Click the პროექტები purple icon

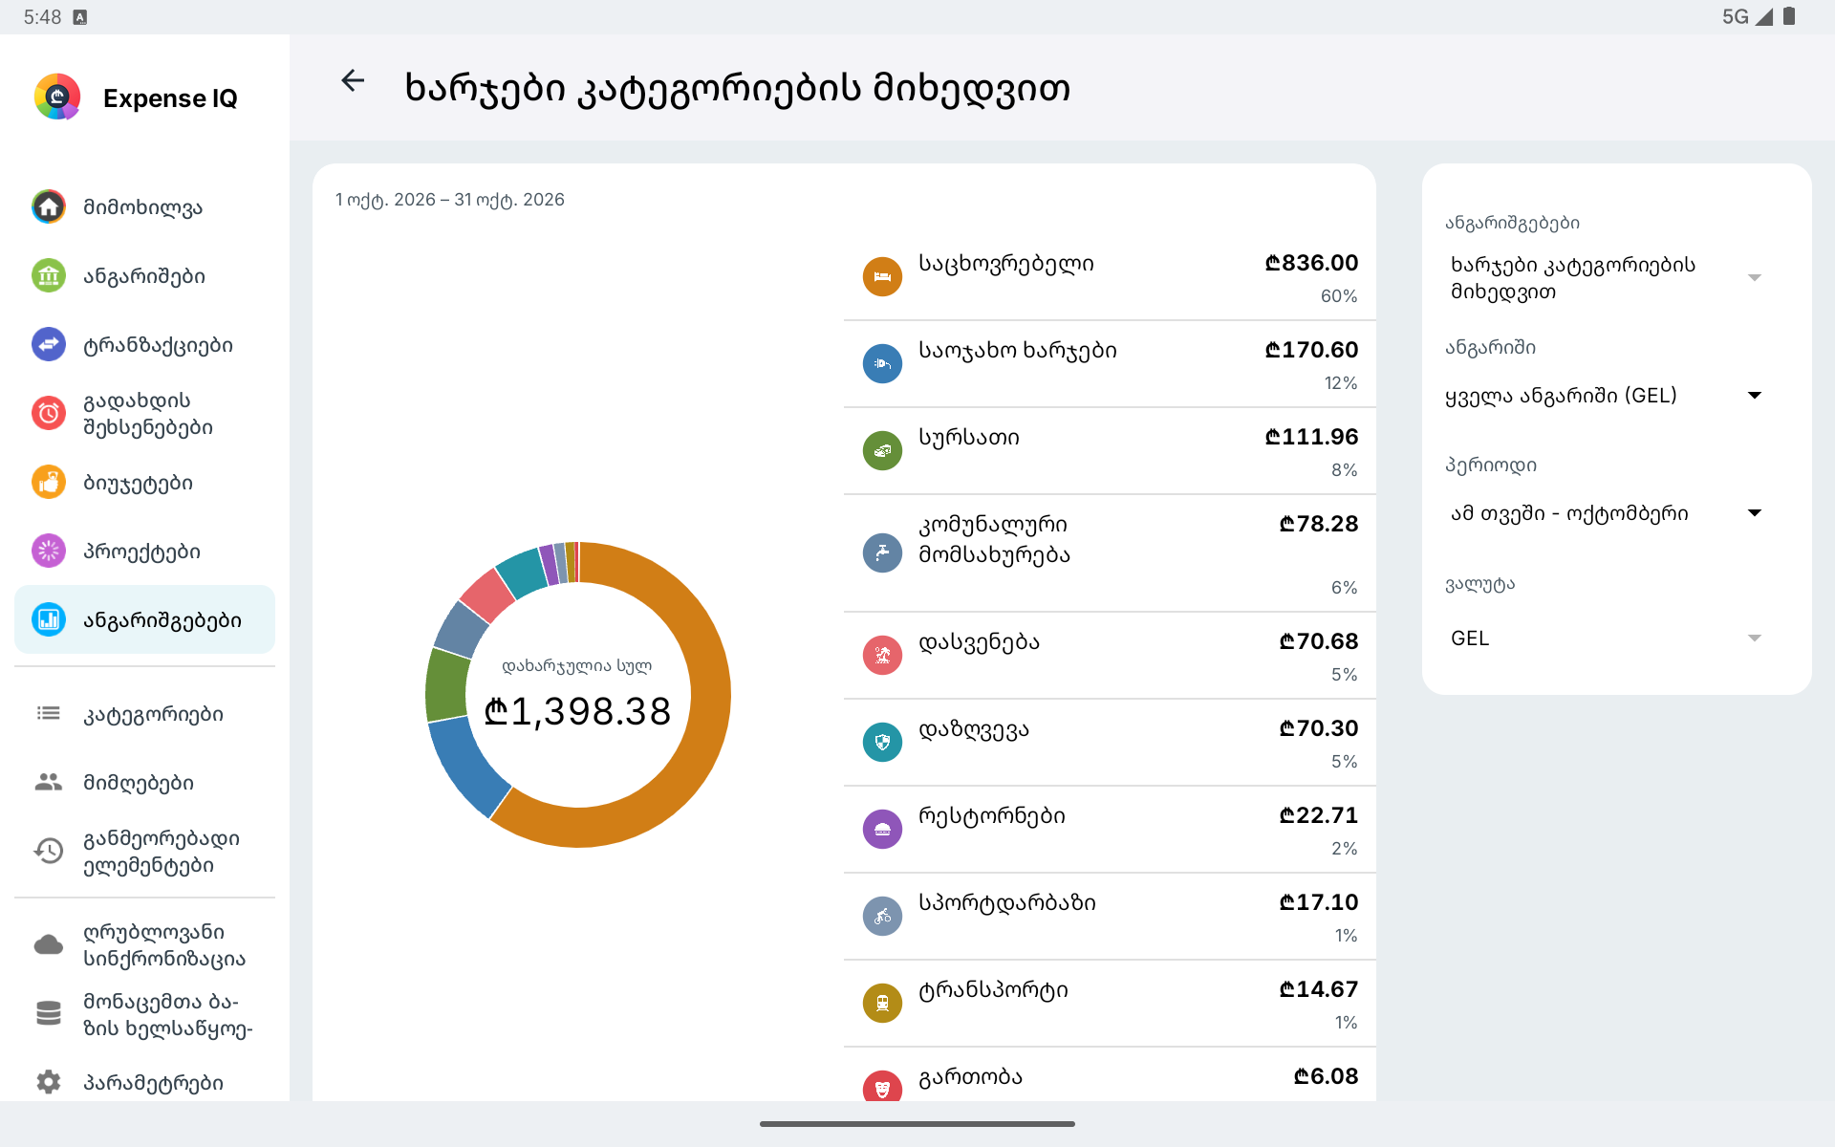(49, 551)
